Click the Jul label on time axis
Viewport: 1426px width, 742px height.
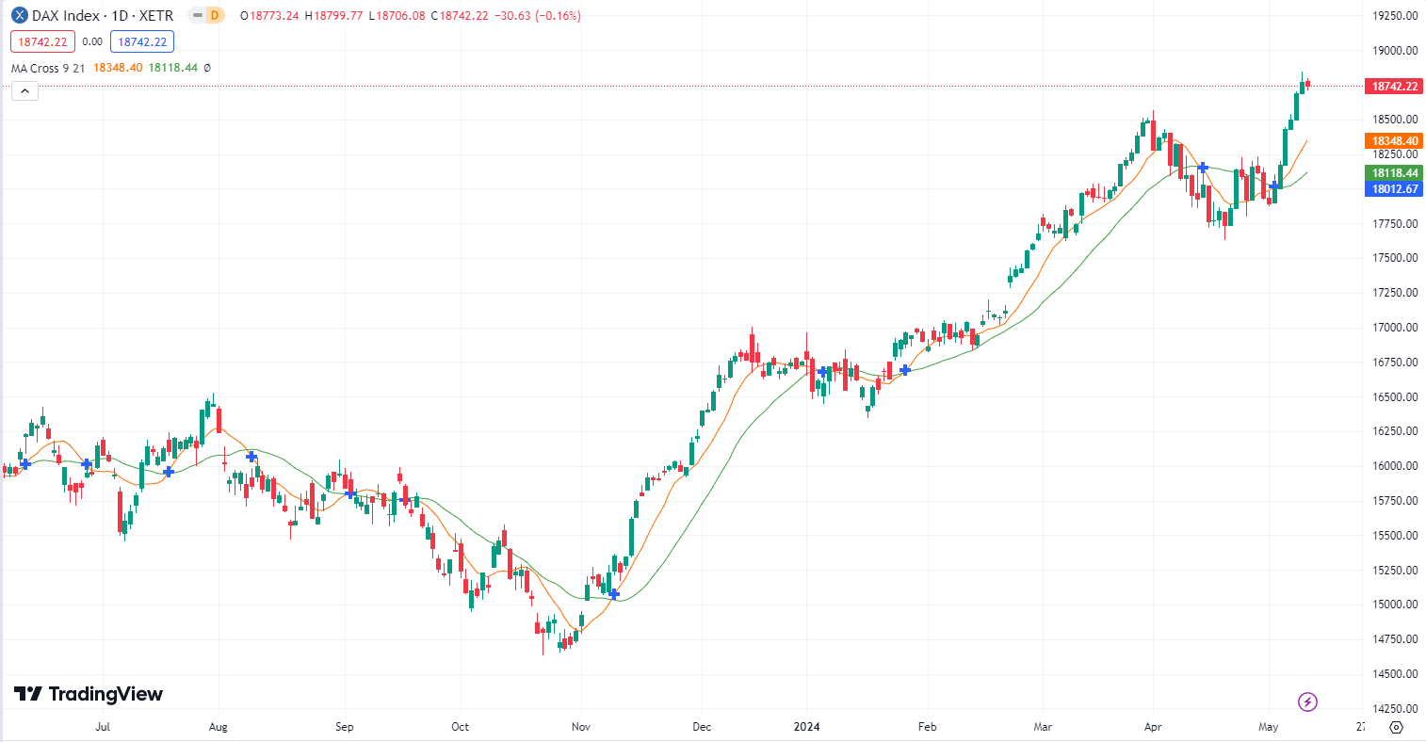pos(103,727)
